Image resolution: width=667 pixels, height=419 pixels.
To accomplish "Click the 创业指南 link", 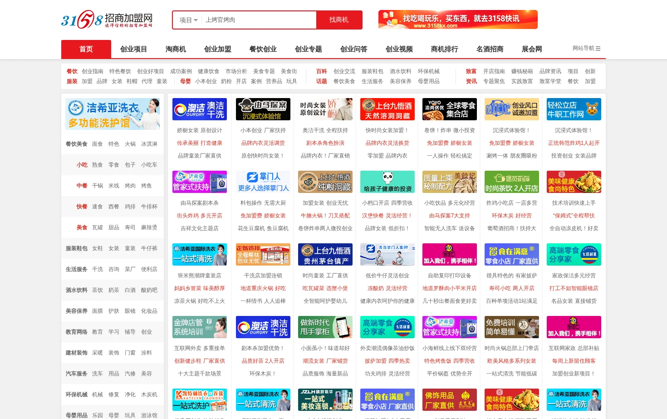I will click(x=93, y=71).
